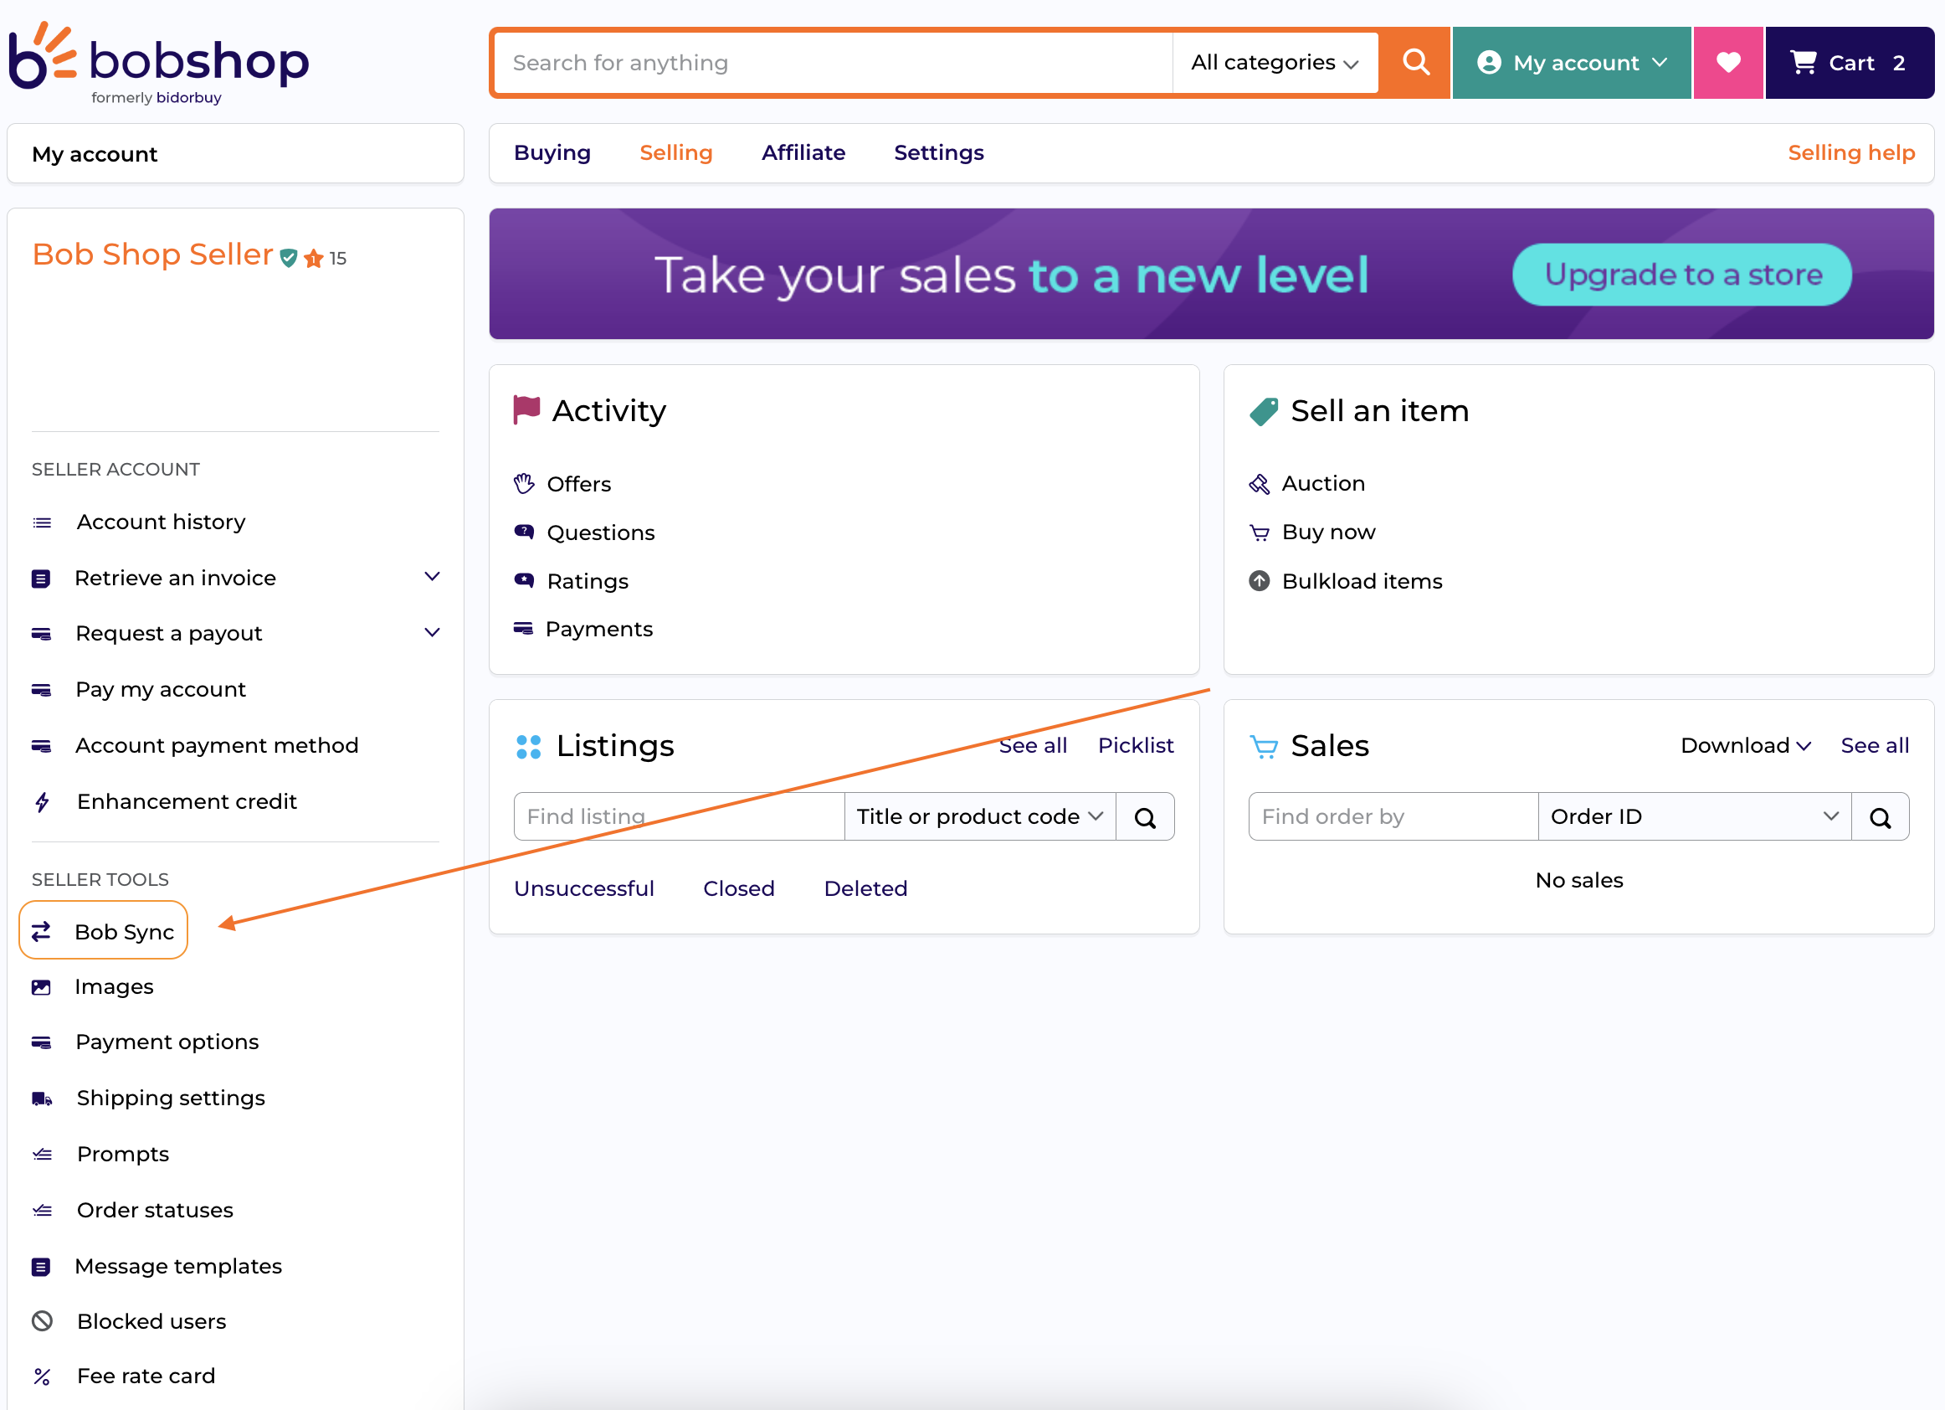
Task: Click the Auction gavel icon
Action: 1259,484
